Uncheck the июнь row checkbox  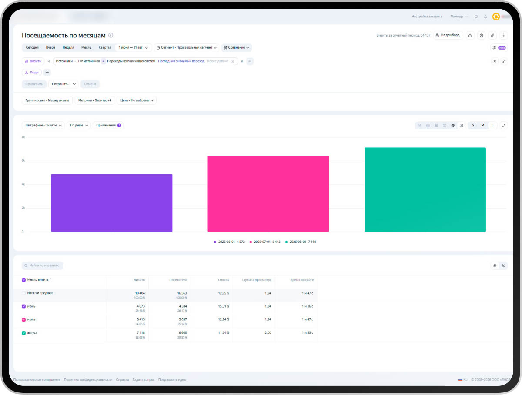24,306
